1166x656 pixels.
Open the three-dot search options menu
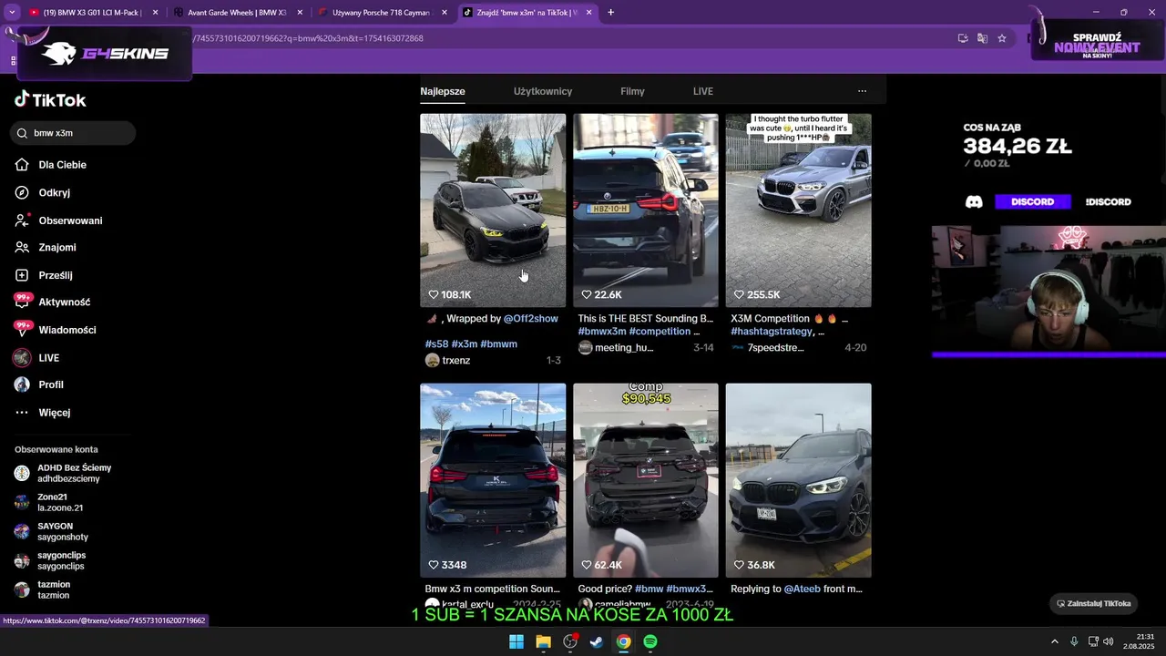862,91
